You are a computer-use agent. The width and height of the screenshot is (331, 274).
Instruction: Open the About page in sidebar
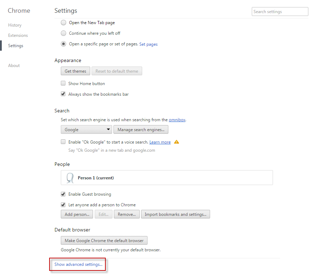[x=14, y=66]
